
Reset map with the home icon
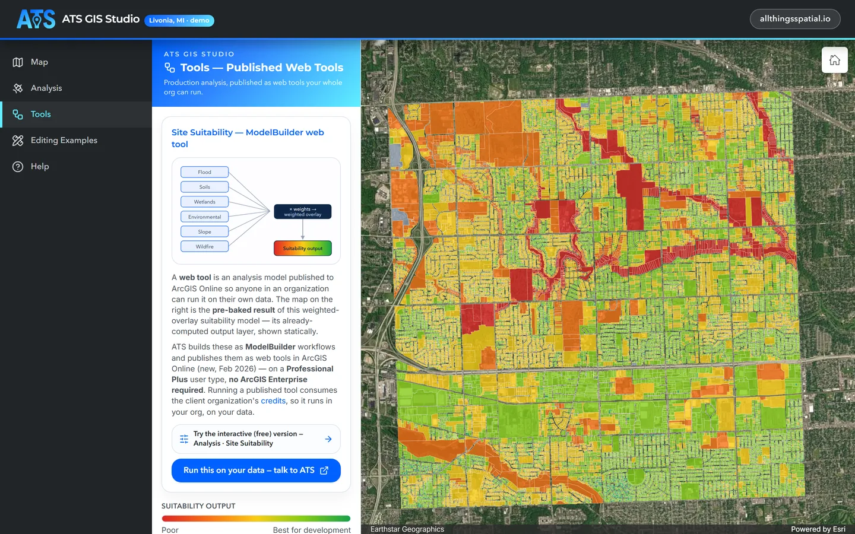(x=835, y=60)
